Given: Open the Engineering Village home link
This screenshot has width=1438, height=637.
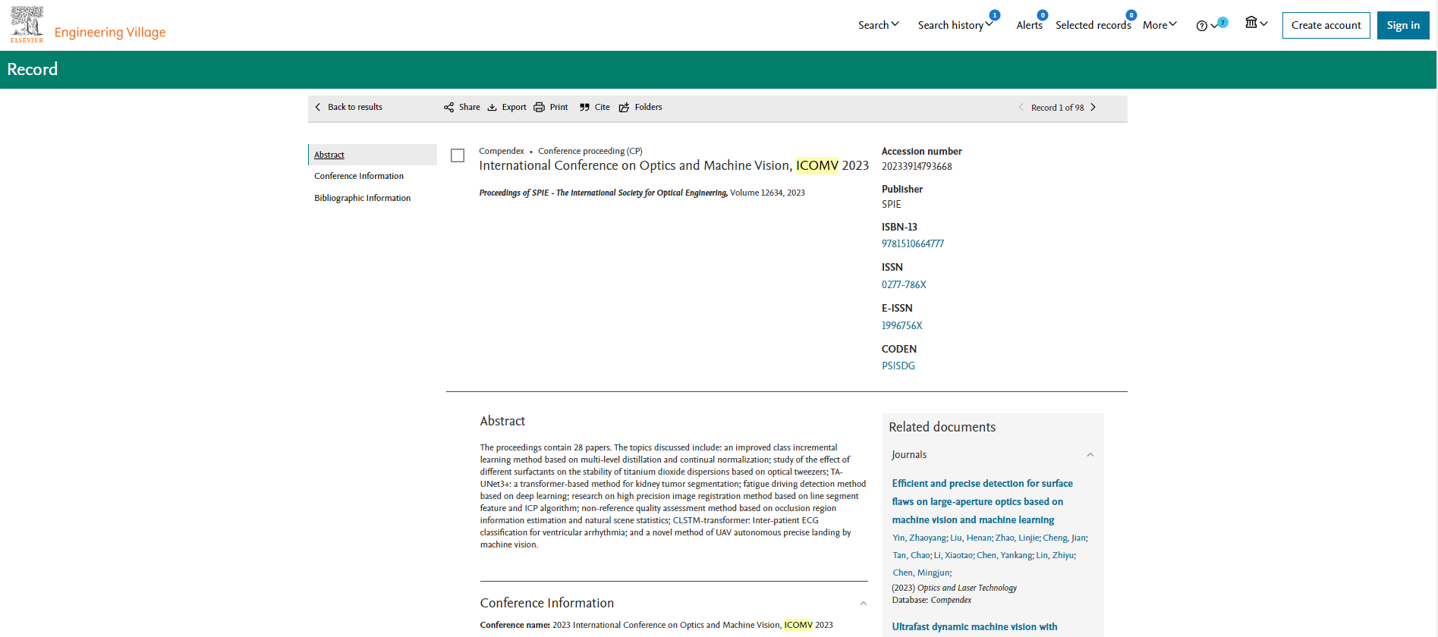Looking at the screenshot, I should 110,32.
